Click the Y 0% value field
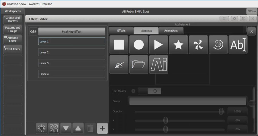Viewport: 258px width, 136px height. pos(237,129)
